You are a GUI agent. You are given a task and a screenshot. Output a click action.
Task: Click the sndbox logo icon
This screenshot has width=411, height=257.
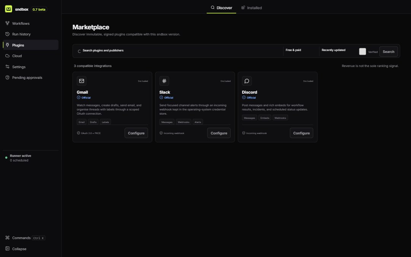(x=8, y=9)
